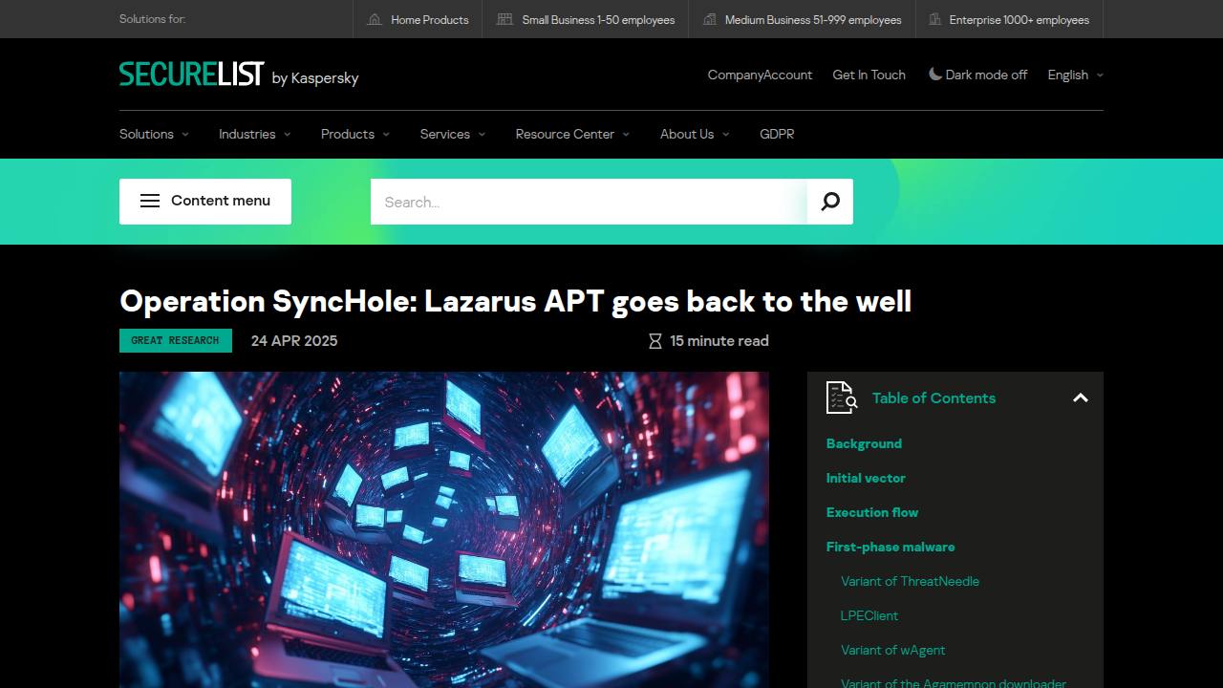
Task: Click the hamburger icon in Content menu
Action: tap(150, 201)
